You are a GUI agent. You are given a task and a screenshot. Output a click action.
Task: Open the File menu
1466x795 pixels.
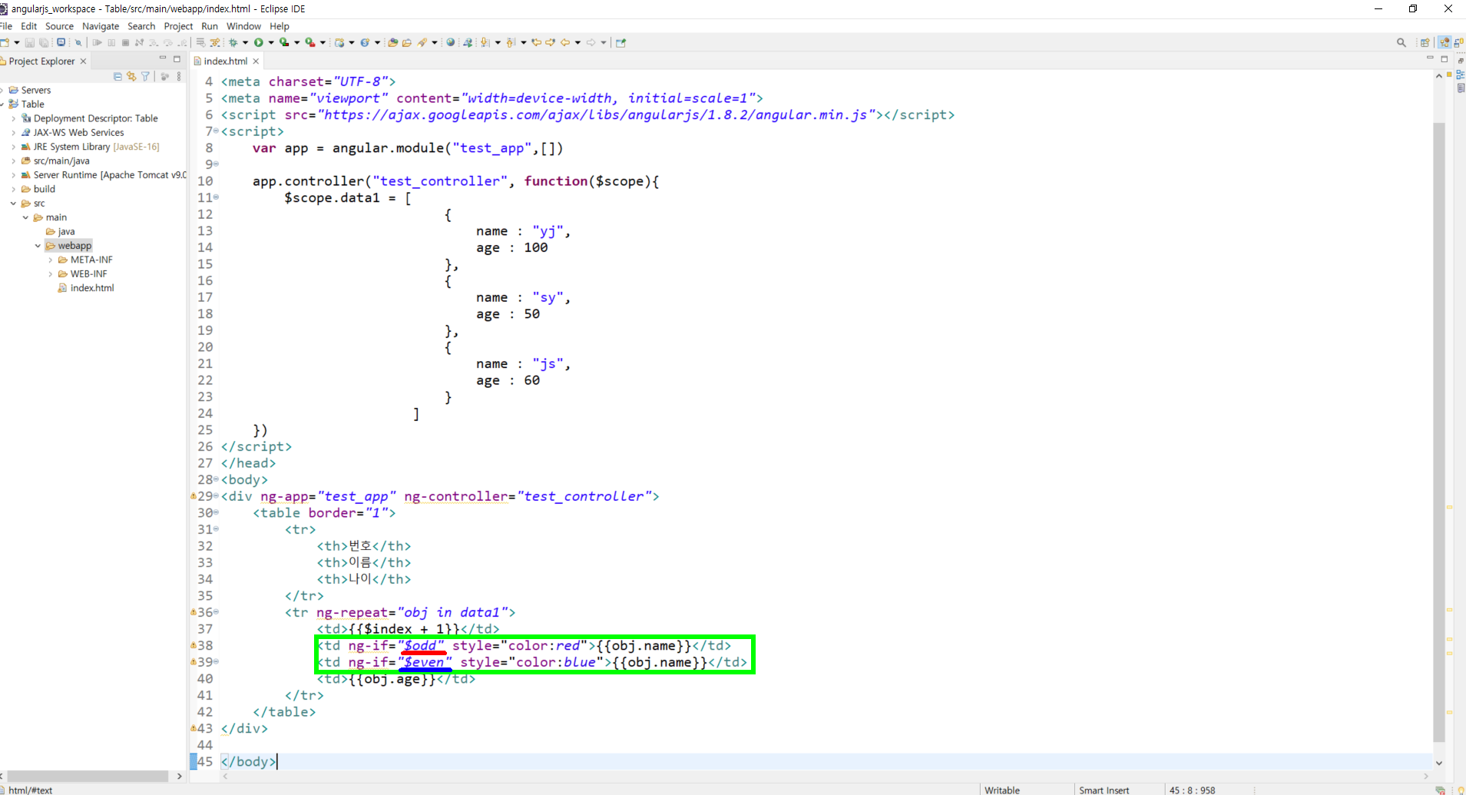pos(6,26)
